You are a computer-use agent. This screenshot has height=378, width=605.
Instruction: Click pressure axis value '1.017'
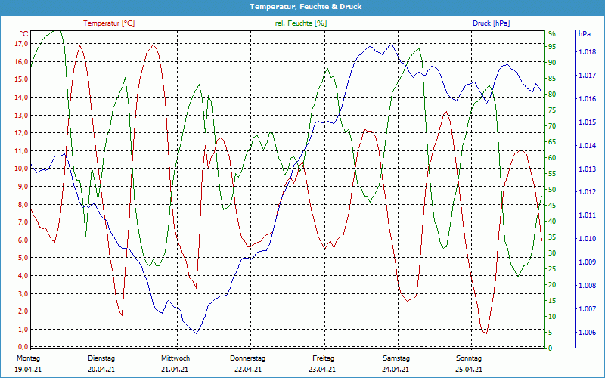[588, 76]
